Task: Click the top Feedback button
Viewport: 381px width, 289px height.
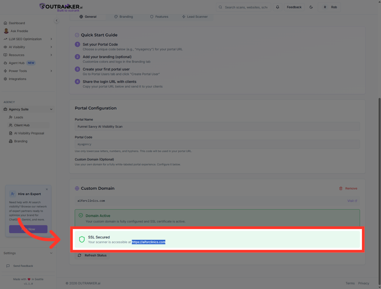Action: (294, 7)
